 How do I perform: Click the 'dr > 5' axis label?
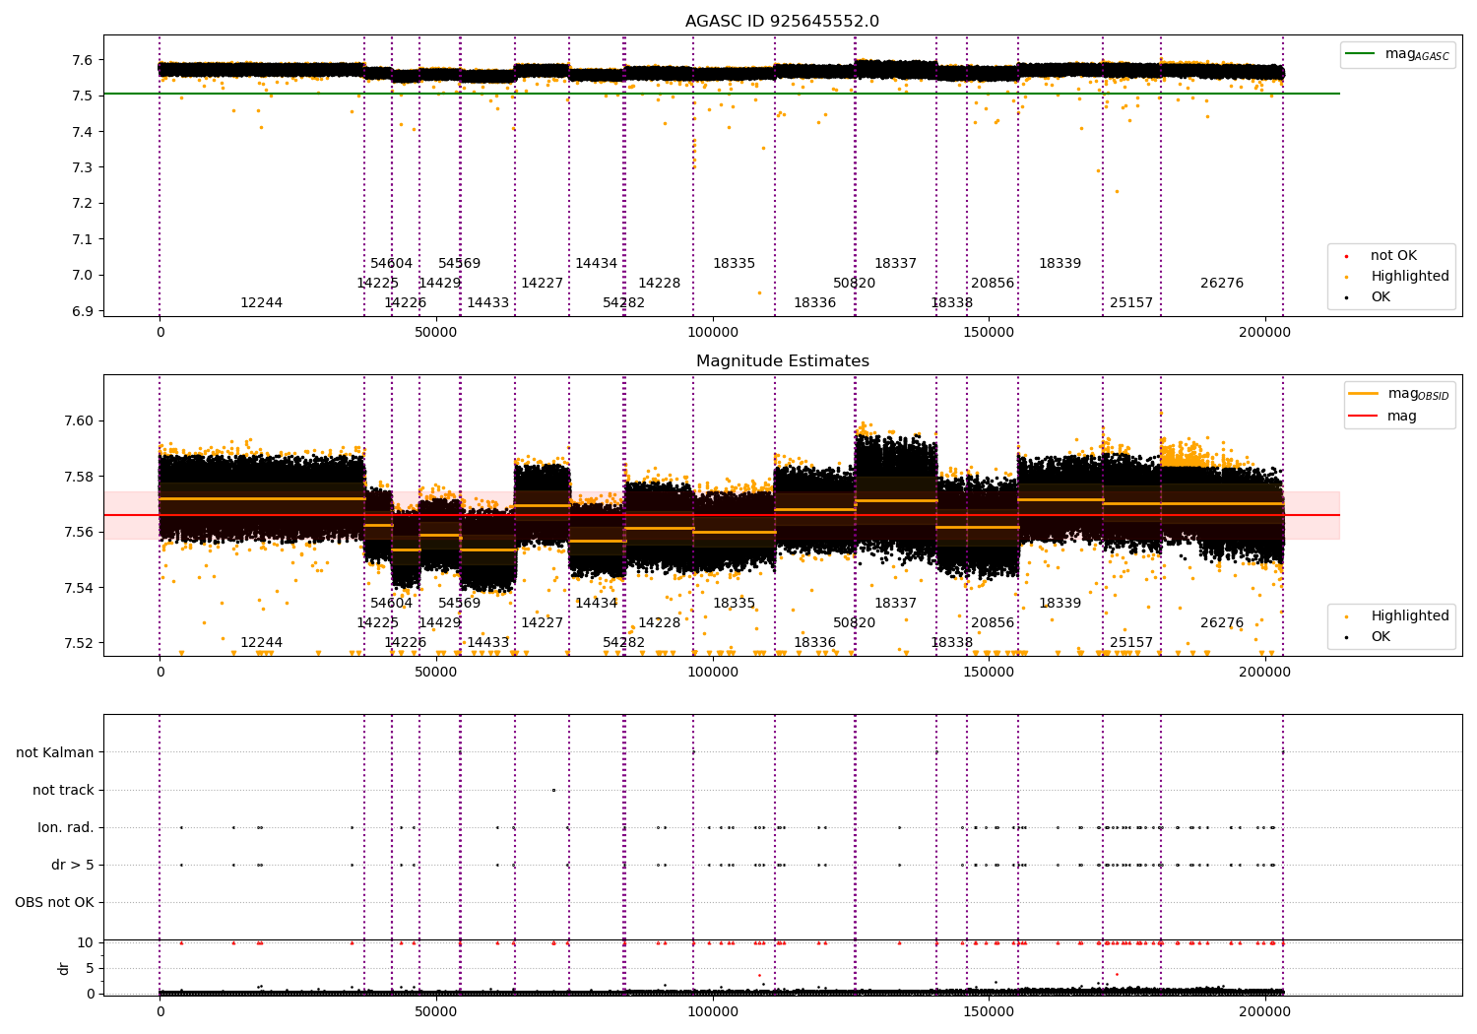73,866
